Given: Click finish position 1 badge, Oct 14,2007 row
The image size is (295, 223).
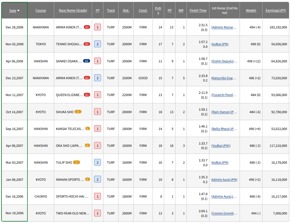Looking at the screenshot, I should 97,112.
